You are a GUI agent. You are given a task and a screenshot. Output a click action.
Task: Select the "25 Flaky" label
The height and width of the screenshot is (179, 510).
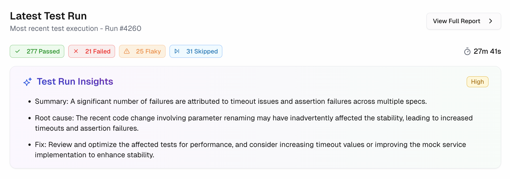148,51
